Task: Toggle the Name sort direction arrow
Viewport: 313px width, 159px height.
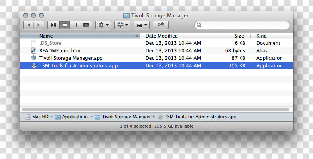Action: click(x=137, y=36)
